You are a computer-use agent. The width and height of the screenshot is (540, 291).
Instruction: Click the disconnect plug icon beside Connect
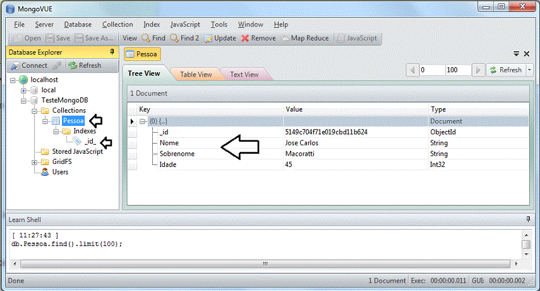click(x=57, y=65)
